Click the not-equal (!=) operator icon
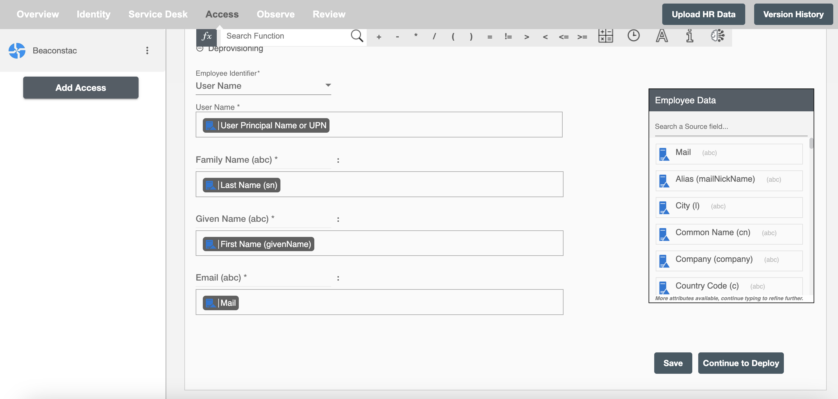The width and height of the screenshot is (838, 399). coord(507,36)
